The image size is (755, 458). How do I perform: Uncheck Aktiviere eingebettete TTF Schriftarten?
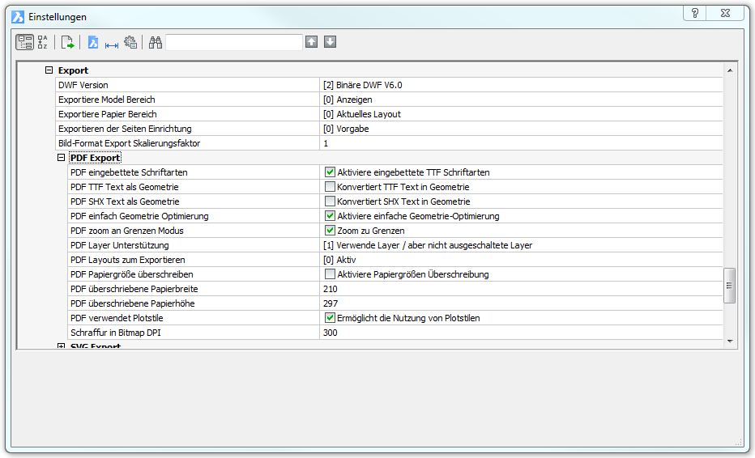[x=330, y=172]
